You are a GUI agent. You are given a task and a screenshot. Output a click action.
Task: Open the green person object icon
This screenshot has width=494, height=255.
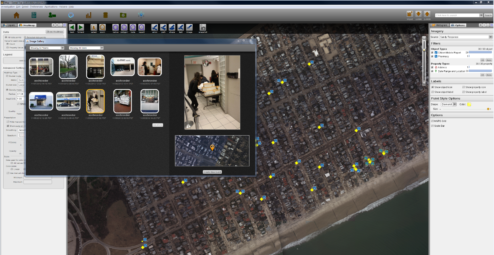click(52, 15)
